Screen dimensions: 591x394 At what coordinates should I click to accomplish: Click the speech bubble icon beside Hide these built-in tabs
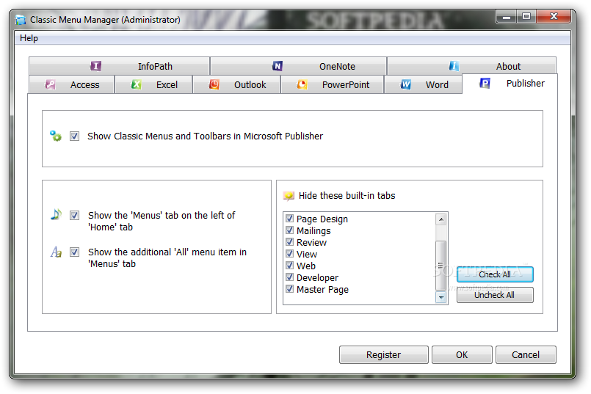289,195
